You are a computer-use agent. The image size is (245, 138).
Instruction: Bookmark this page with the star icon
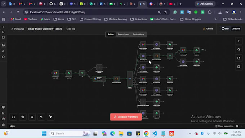(x=166, y=12)
